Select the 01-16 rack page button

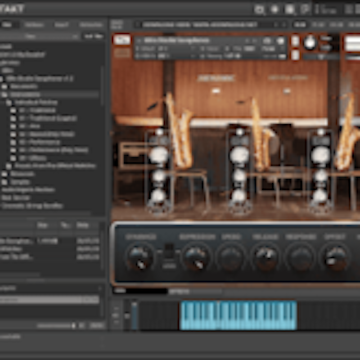click(300, 25)
